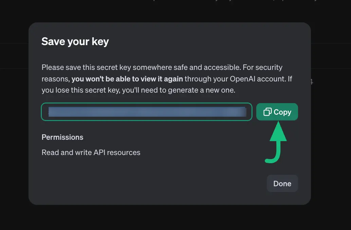Click the Done button to close dialog

click(282, 183)
